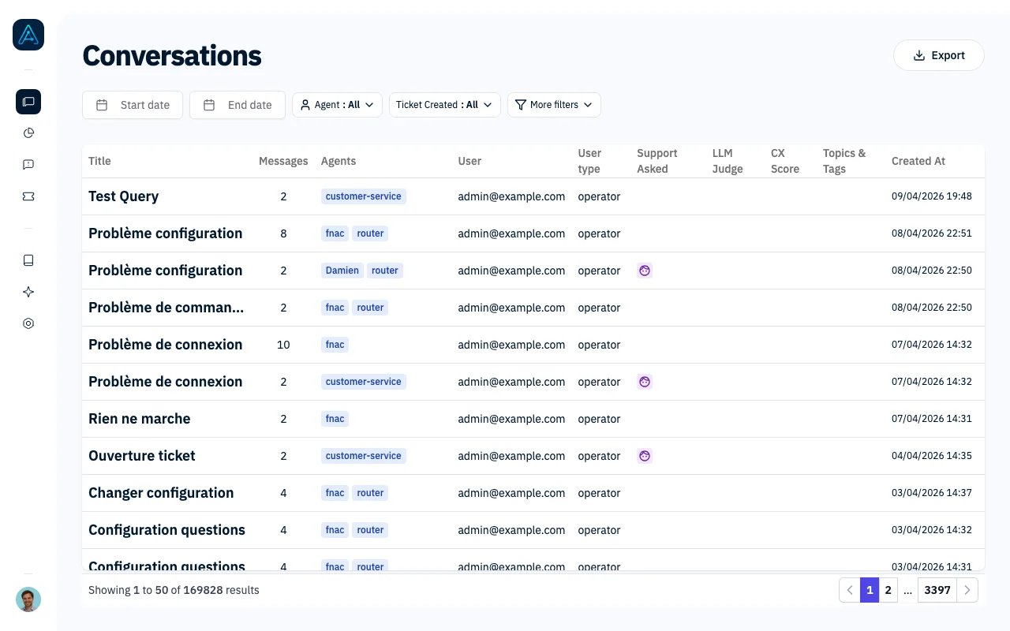Open the Rien ne marche conversation
This screenshot has height=631, width=1010.
click(140, 419)
